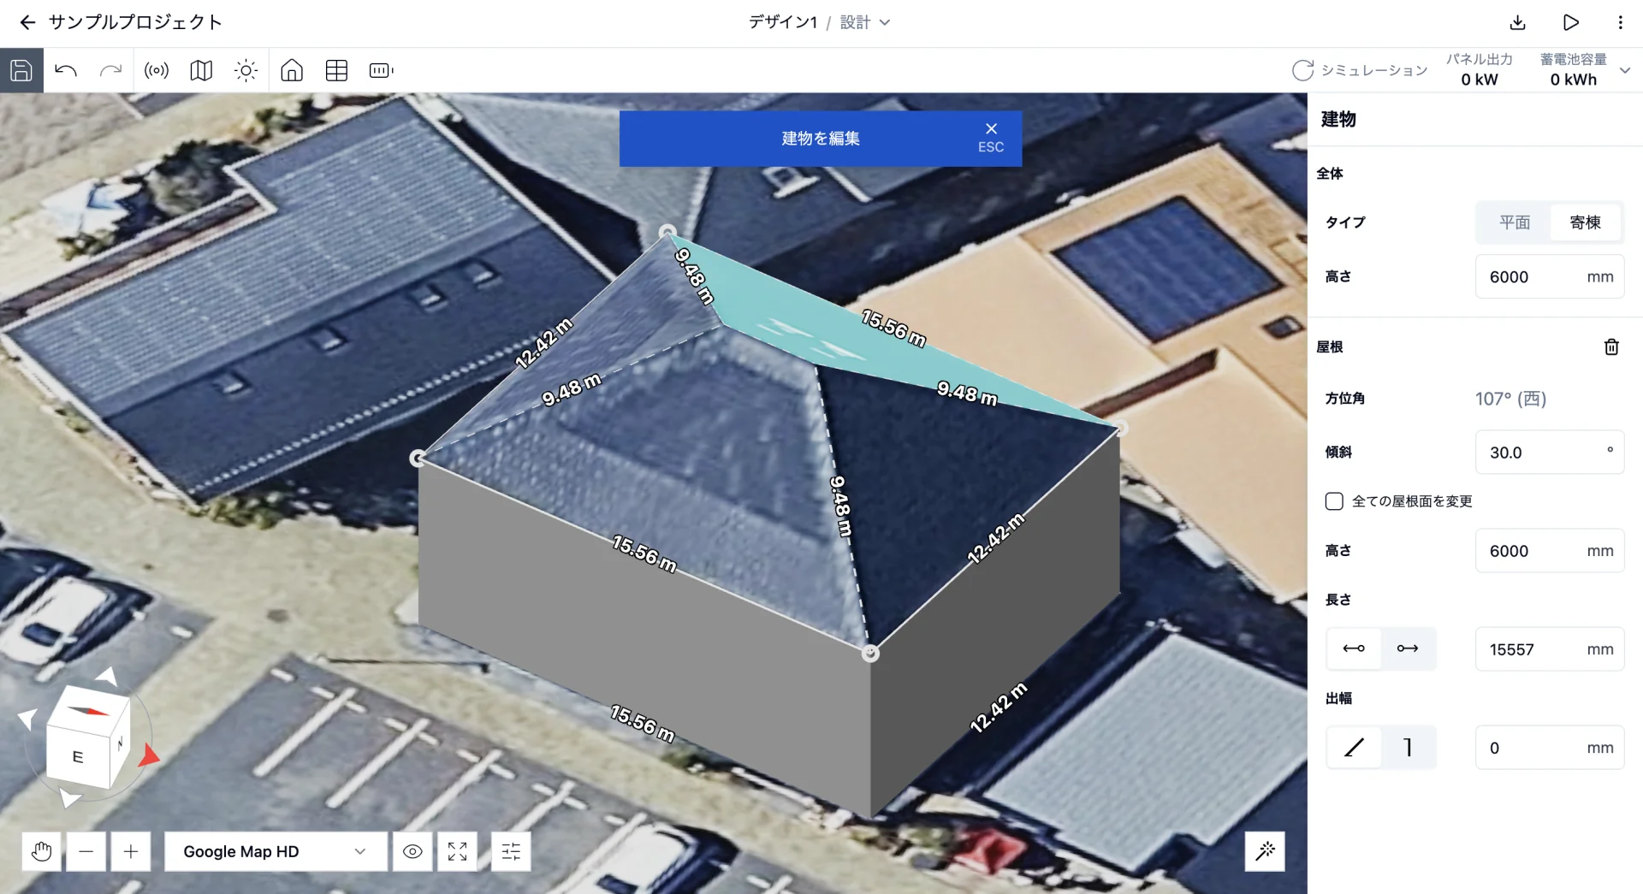This screenshot has width=1643, height=894.
Task: Save the design with the floppy icon
Action: coord(21,70)
